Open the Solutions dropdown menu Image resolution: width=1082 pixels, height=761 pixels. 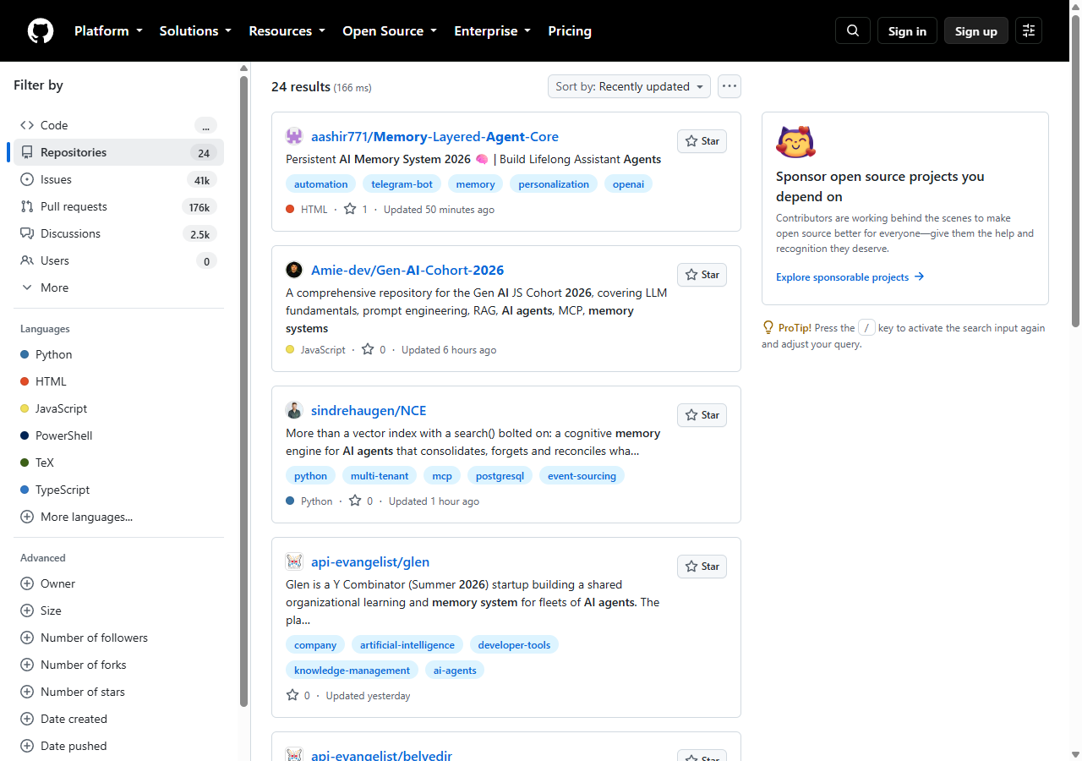point(195,30)
